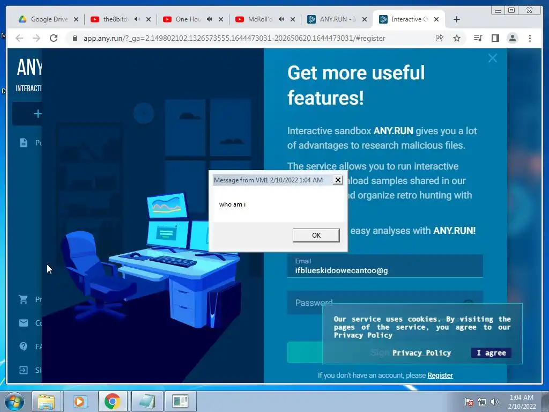Open the Action Center flag icon
This screenshot has width=549, height=412.
(469, 402)
